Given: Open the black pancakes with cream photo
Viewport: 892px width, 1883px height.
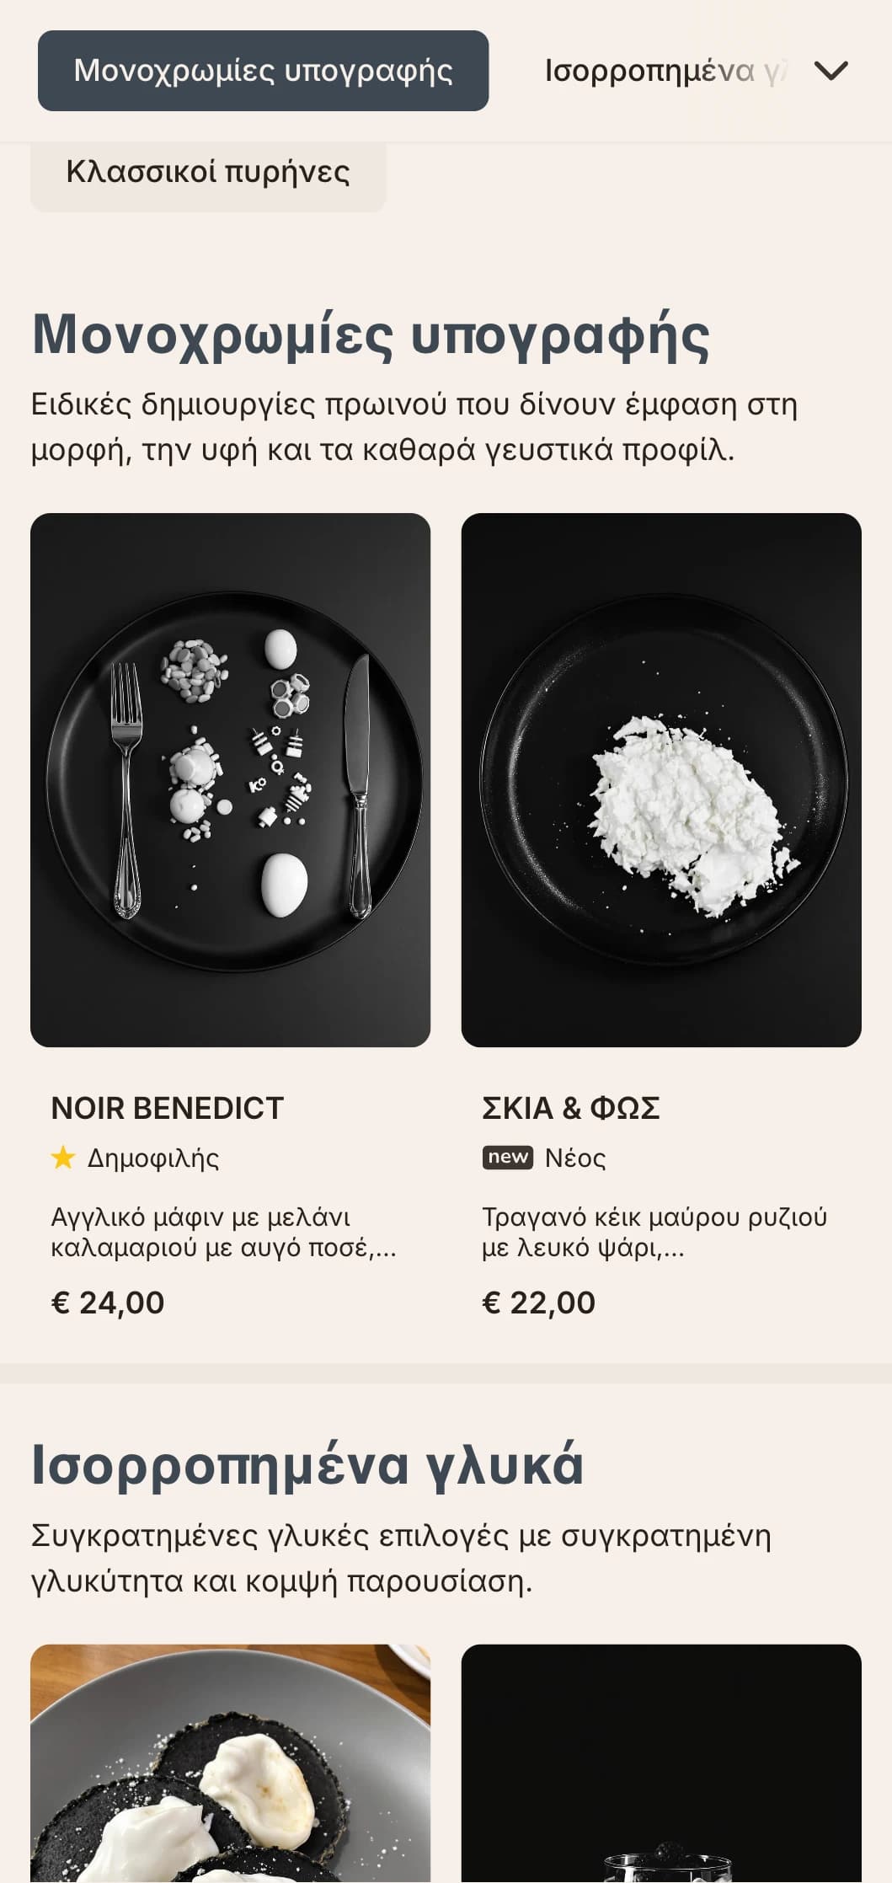Looking at the screenshot, I should 230,1763.
